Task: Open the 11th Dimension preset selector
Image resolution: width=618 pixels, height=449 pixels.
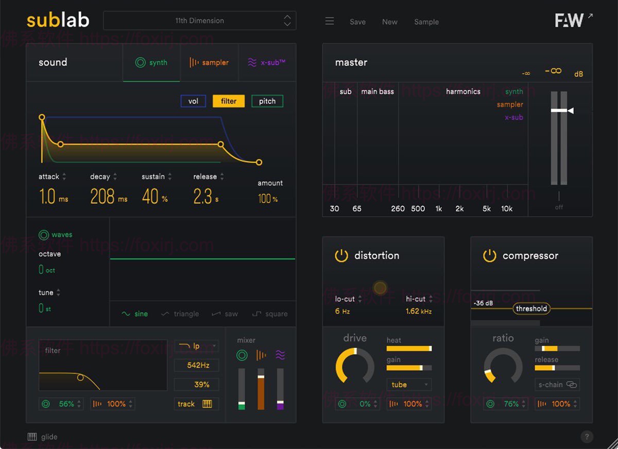Action: 200,21
